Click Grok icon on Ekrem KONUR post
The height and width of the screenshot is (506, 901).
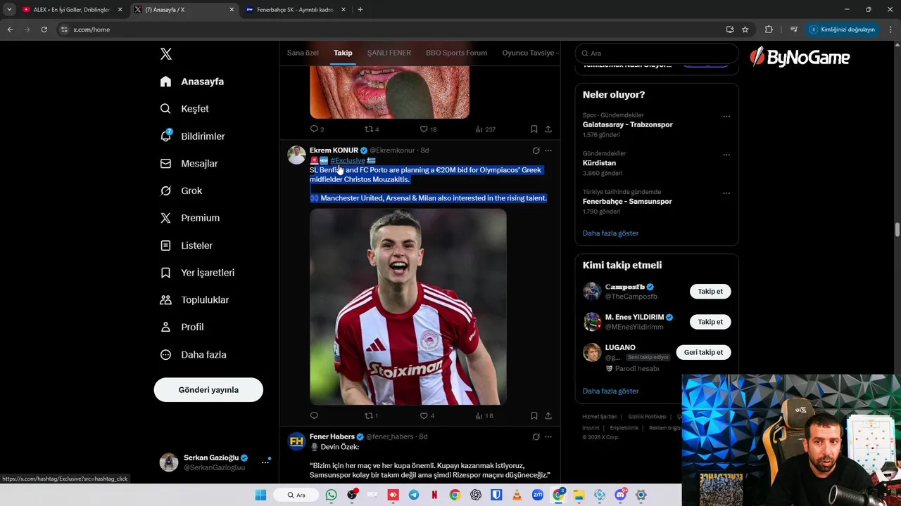click(x=536, y=150)
